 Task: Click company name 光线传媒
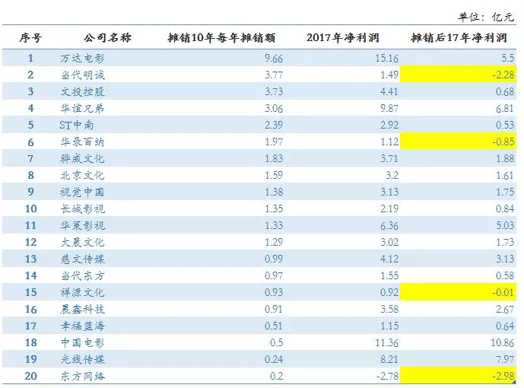click(x=83, y=359)
